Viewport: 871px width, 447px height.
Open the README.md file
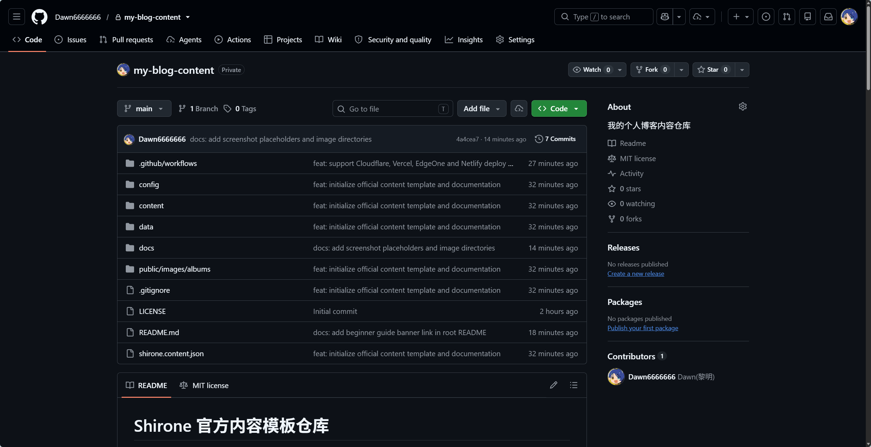point(159,332)
